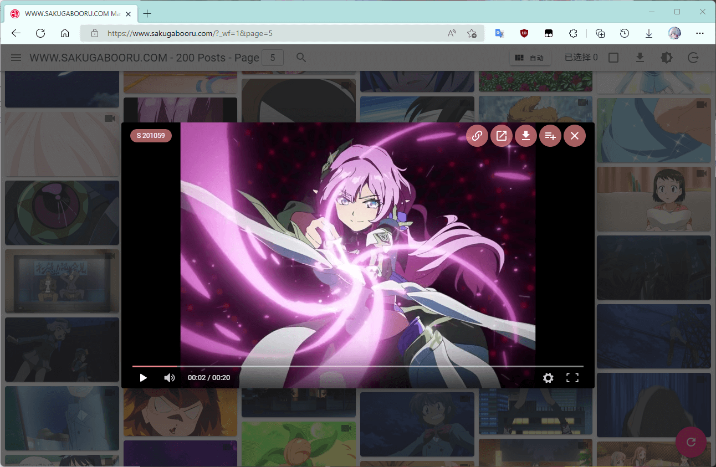Open video in new tab icon
The height and width of the screenshot is (467, 716).
(x=502, y=136)
